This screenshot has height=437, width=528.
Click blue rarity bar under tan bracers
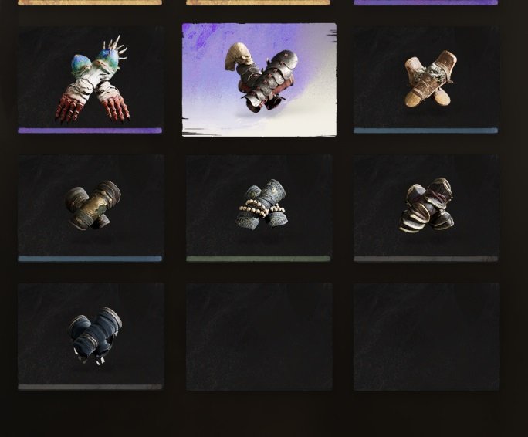[425, 130]
